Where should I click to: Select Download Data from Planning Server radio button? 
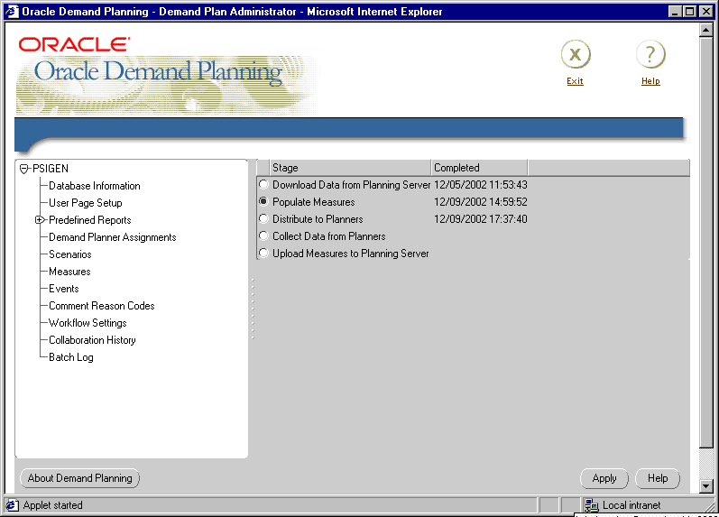click(x=263, y=184)
